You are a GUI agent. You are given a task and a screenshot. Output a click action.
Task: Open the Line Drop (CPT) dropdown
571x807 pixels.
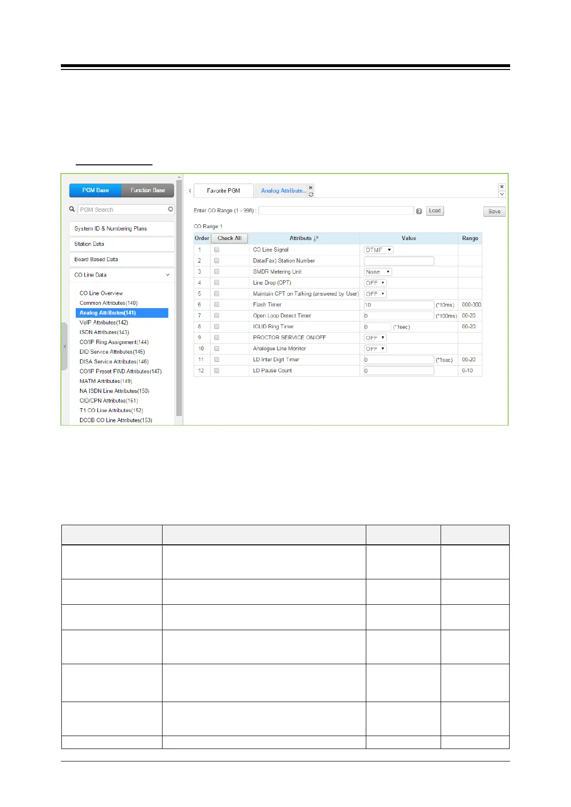375,283
